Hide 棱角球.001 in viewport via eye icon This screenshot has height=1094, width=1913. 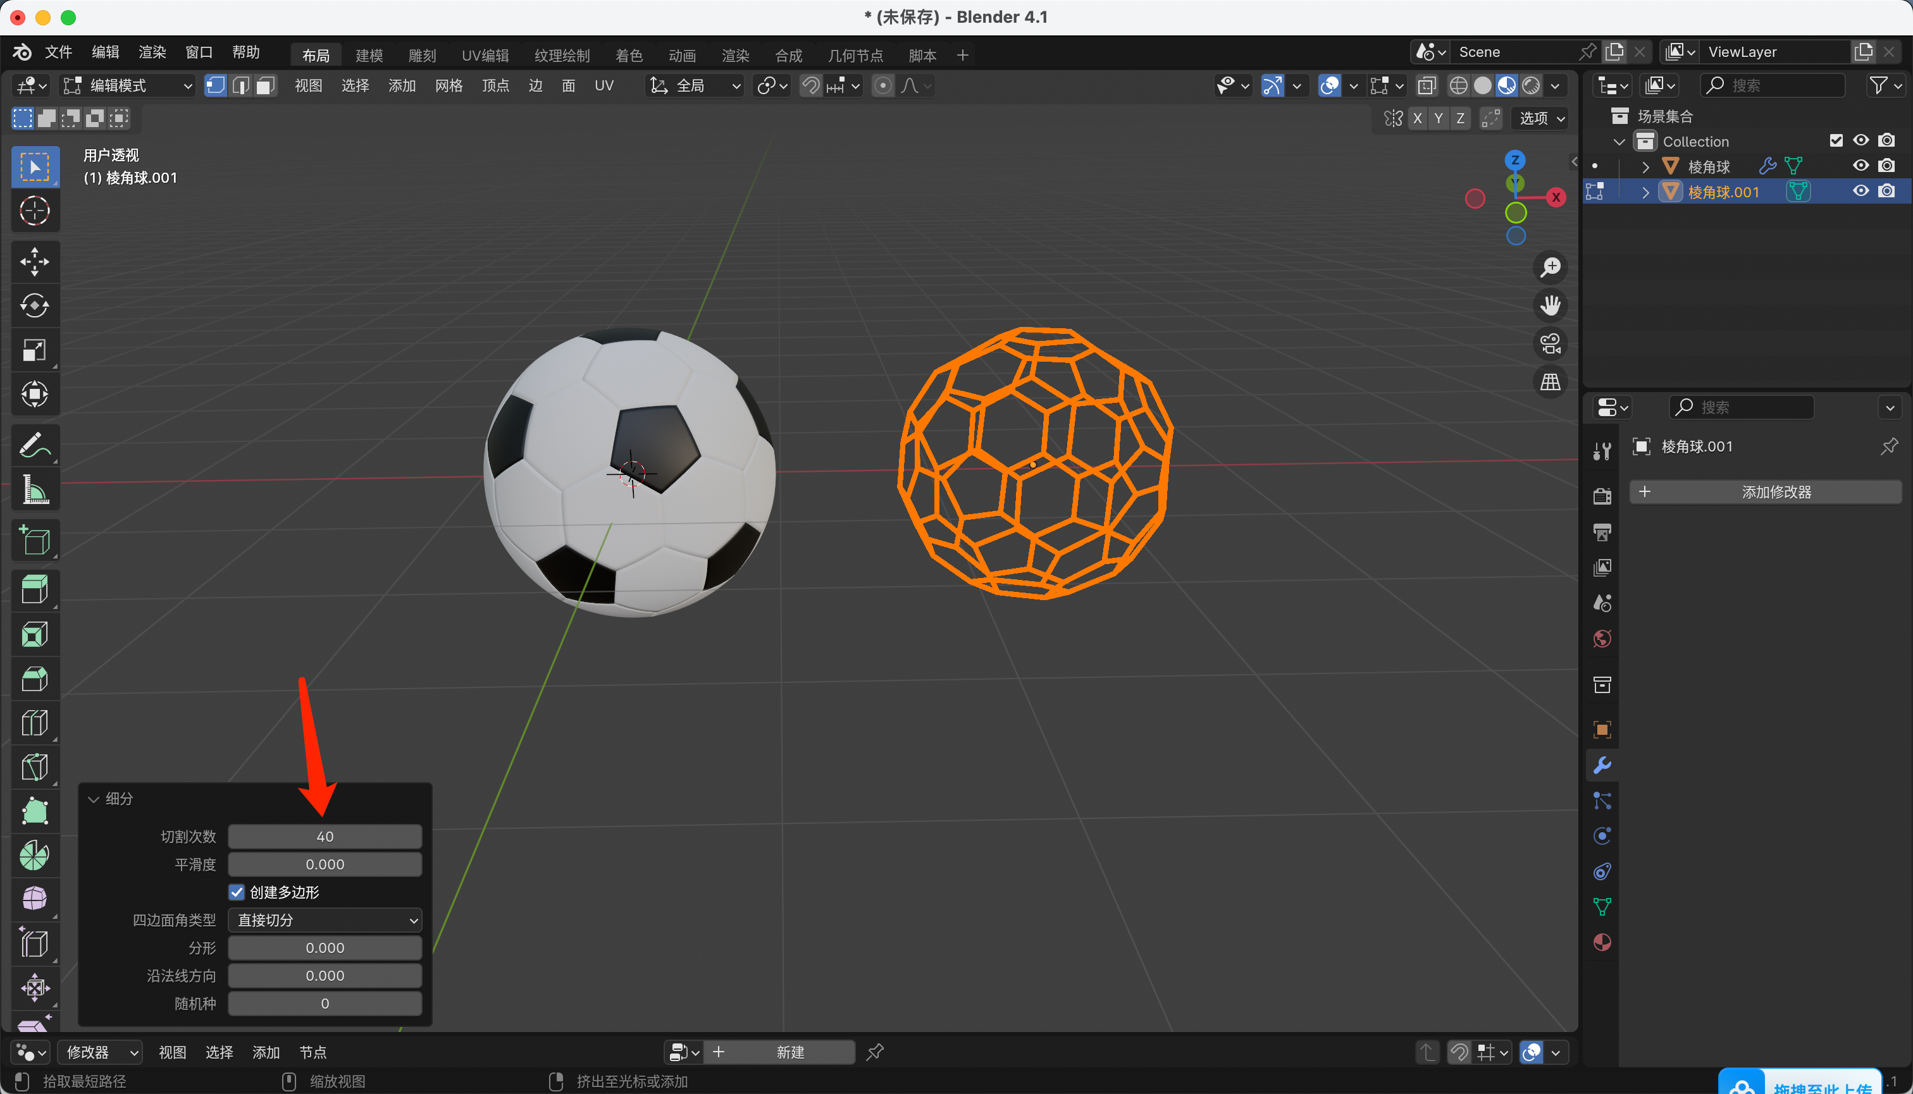coord(1860,191)
